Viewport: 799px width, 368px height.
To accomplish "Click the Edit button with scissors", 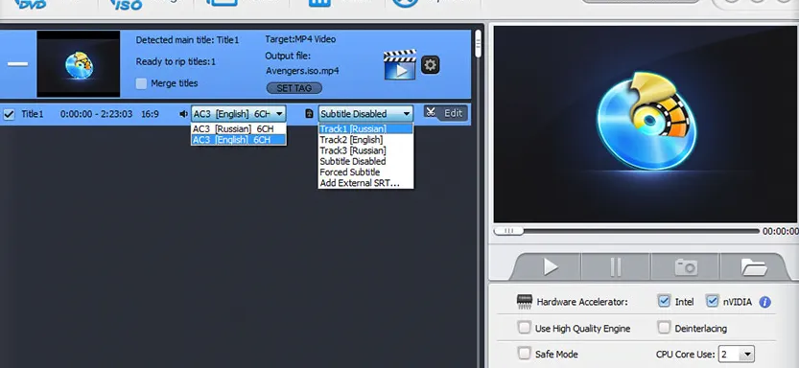I will [445, 113].
